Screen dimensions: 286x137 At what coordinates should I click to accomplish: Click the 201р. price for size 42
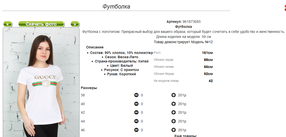[x=183, y=113]
